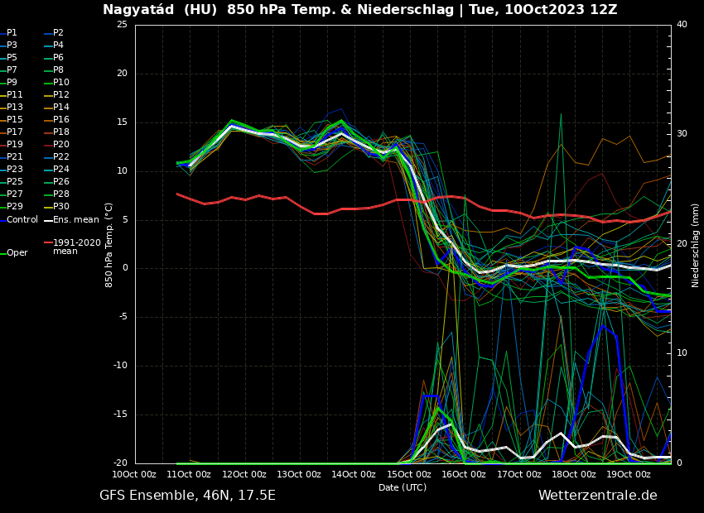Click the 1991-2020 mean legend entry

76,247
